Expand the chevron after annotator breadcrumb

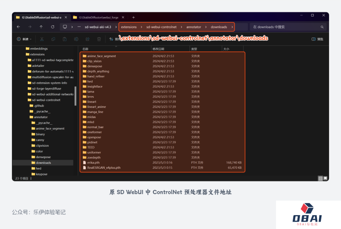pyautogui.click(x=206, y=27)
